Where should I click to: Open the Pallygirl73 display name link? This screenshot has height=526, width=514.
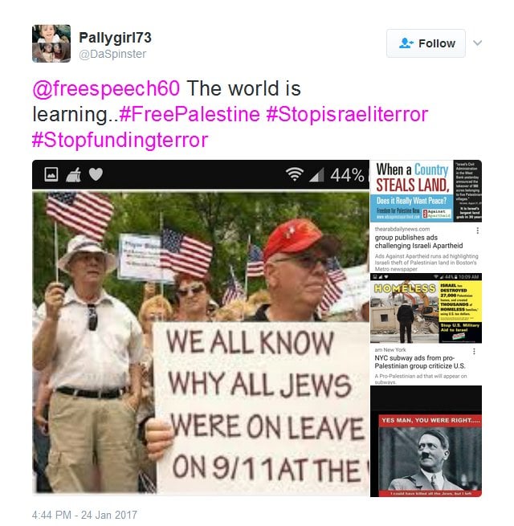click(x=115, y=37)
